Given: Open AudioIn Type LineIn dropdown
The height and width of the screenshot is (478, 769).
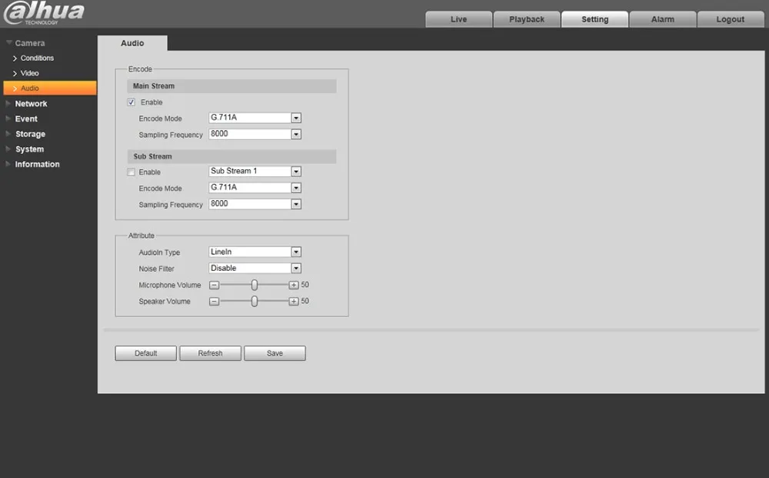Looking at the screenshot, I should (x=255, y=252).
